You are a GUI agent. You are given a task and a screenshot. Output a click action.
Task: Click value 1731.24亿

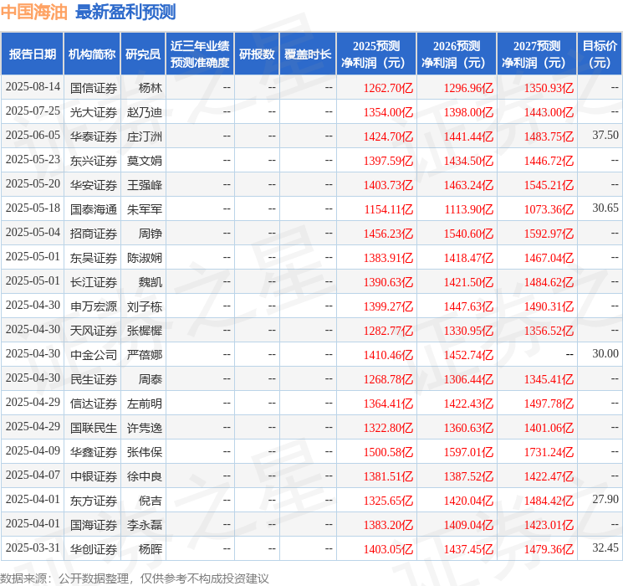click(x=549, y=452)
